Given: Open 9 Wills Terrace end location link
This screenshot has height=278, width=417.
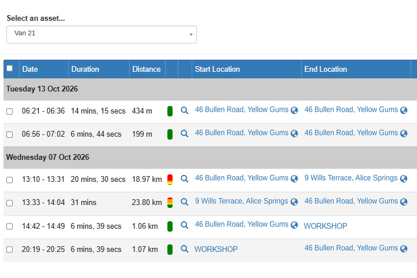Looking at the screenshot, I should click(351, 178).
